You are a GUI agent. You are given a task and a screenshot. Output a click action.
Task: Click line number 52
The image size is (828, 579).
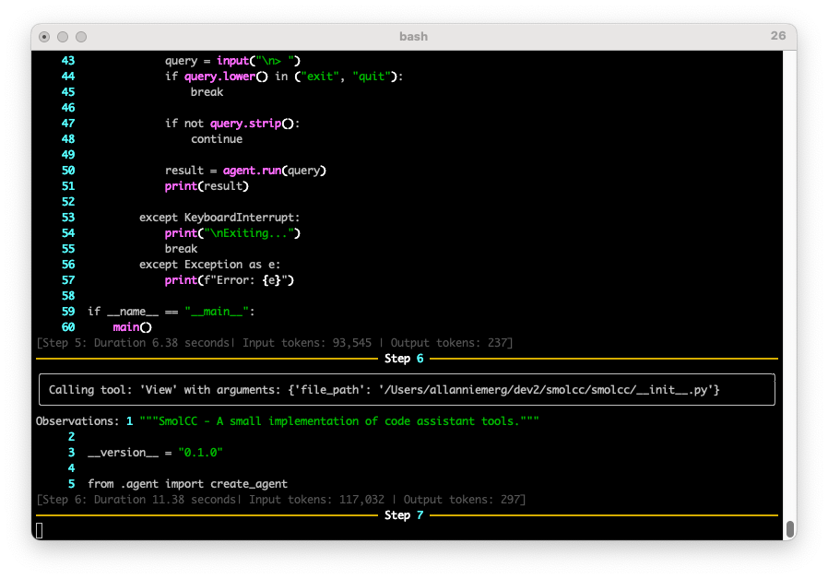coord(68,202)
